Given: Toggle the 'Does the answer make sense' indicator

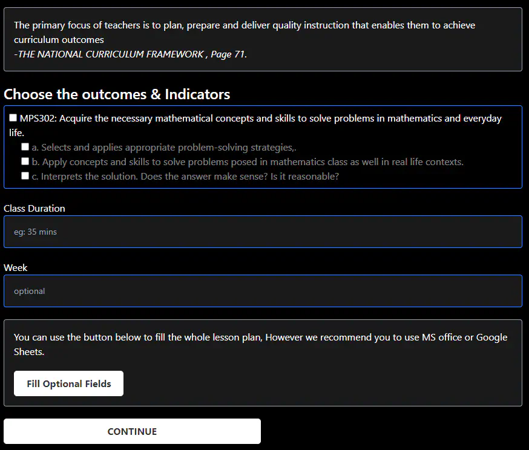Looking at the screenshot, I should click(x=25, y=176).
